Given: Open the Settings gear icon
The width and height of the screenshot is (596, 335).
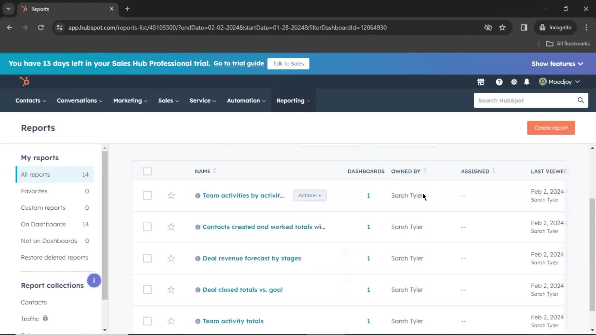Looking at the screenshot, I should tap(514, 81).
